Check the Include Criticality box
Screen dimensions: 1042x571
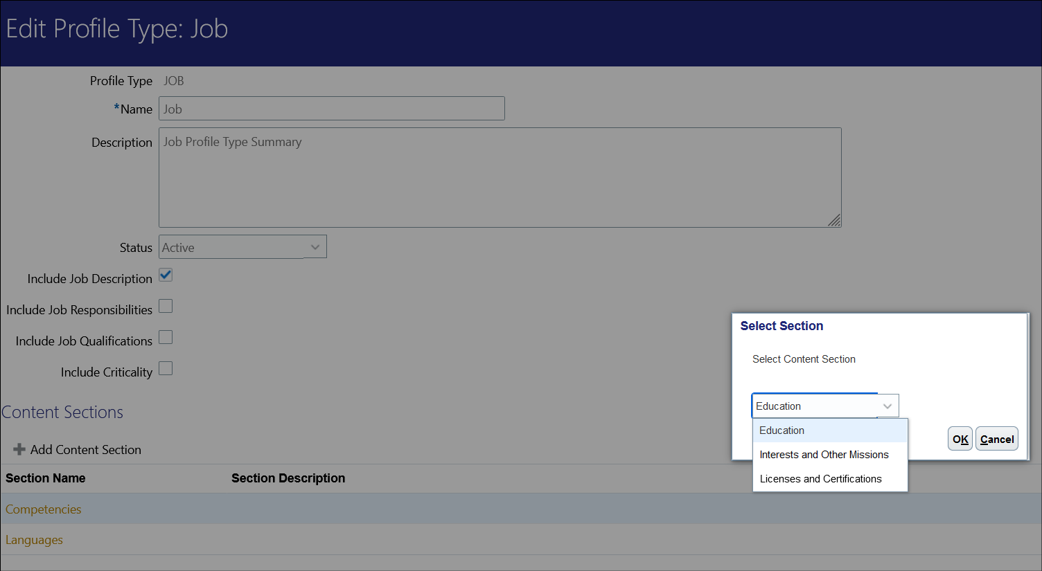[x=166, y=368]
